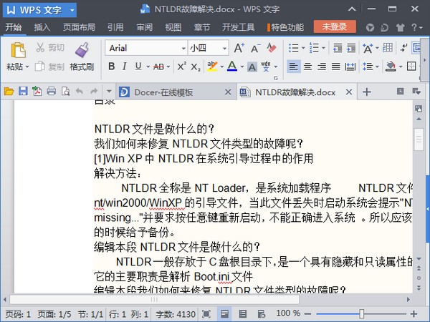Click the full screen view icon in status bar
The image size is (430, 322).
tap(206, 314)
